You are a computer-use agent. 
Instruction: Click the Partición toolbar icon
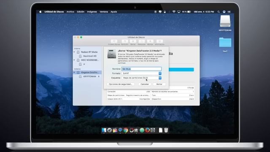125,41
